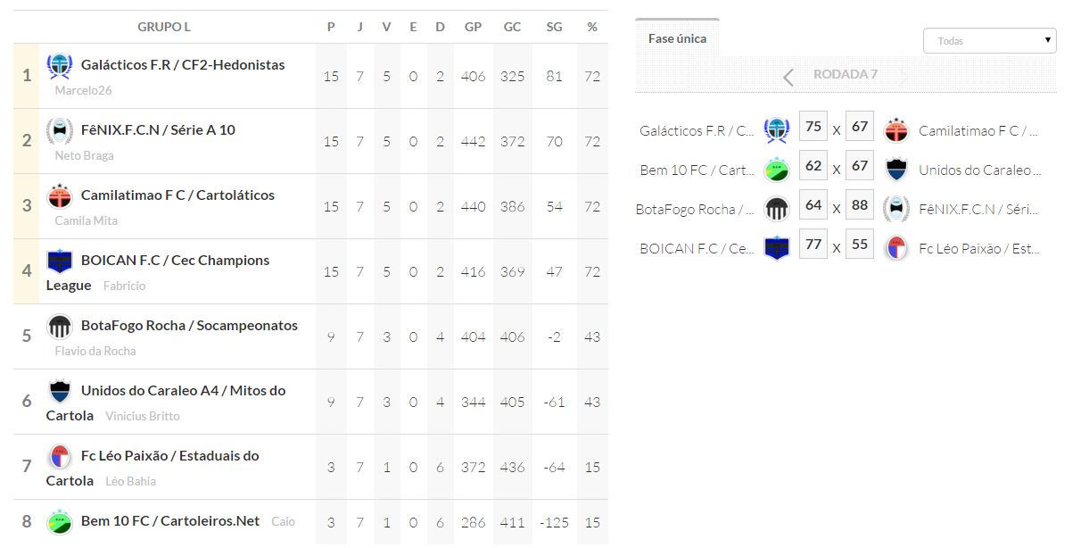Go to previous rodada with left chevron
Image resolution: width=1081 pixels, height=548 pixels.
[788, 78]
